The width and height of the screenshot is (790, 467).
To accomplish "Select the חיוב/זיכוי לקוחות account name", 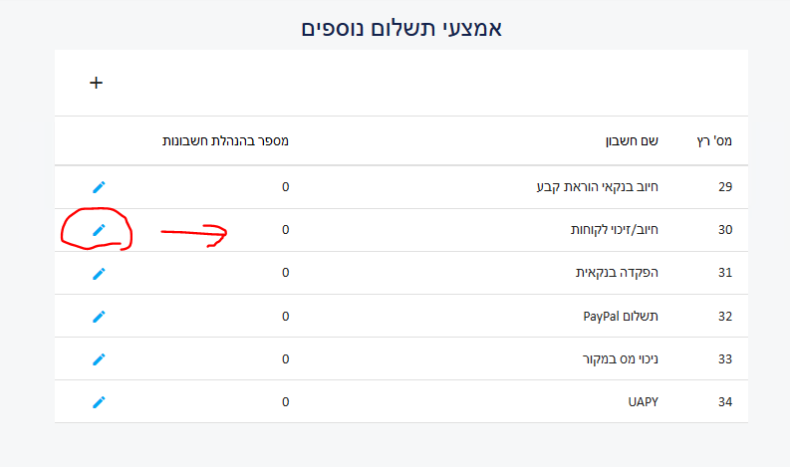I will (x=615, y=230).
